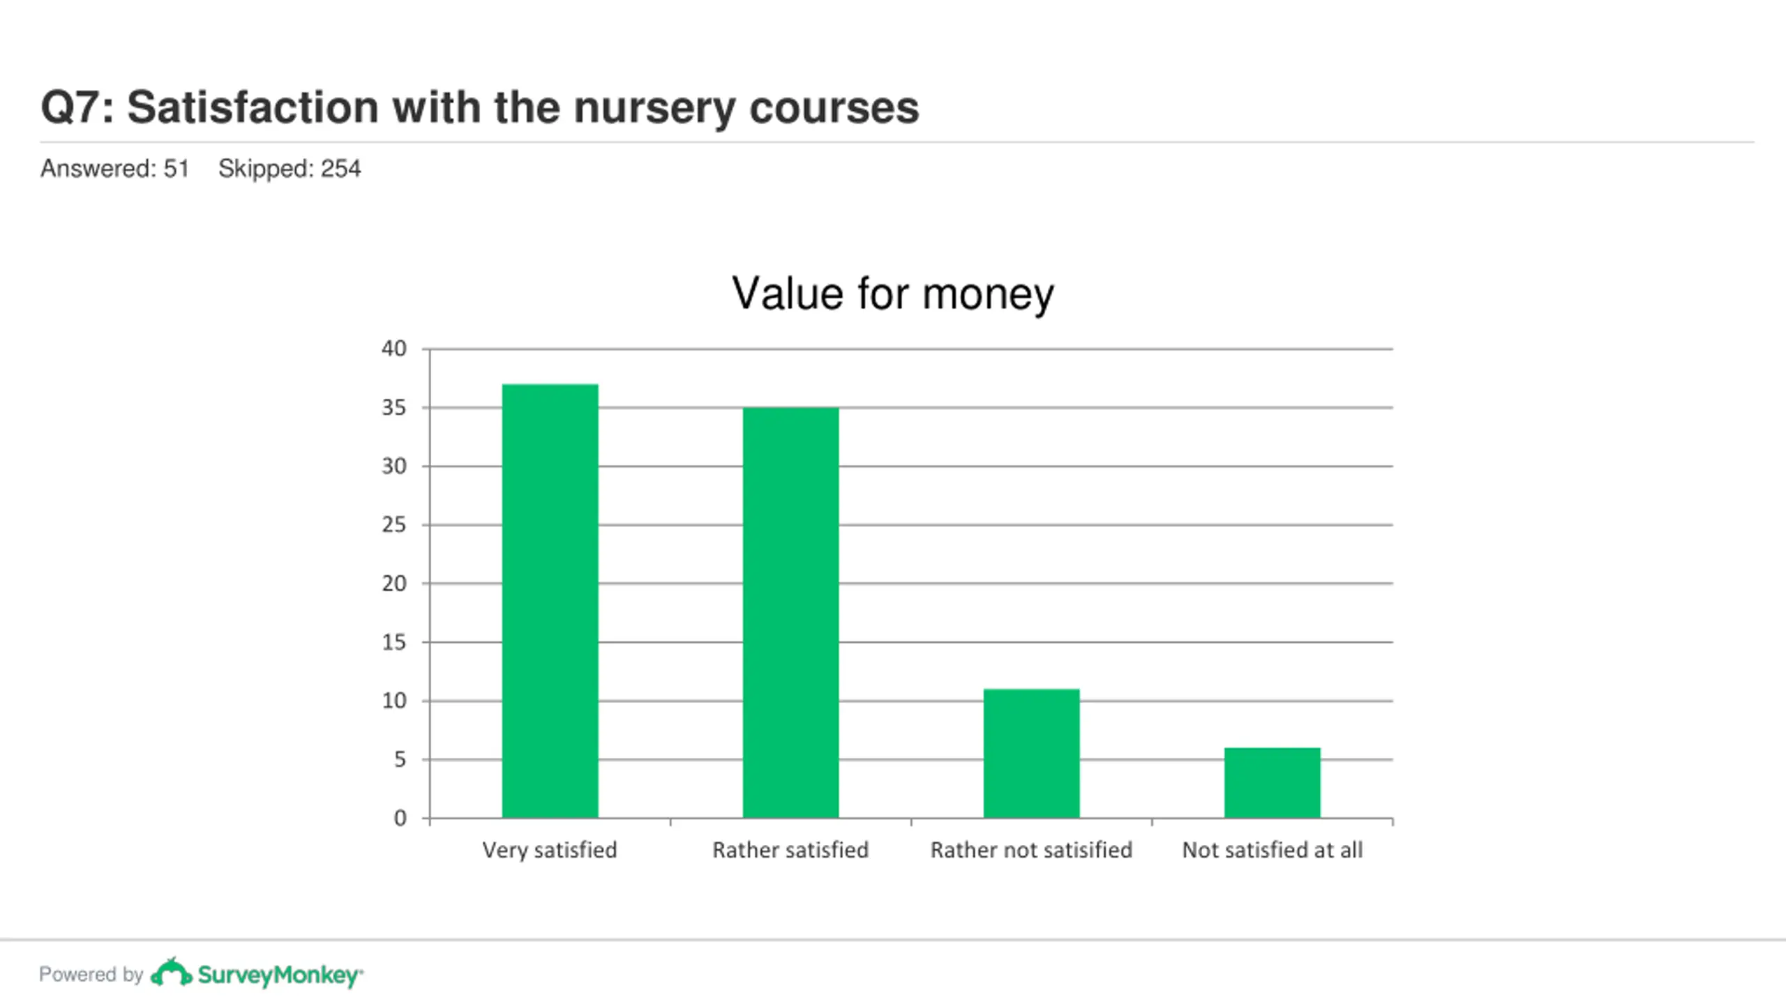This screenshot has height=1004, width=1786.
Task: Select the Very satisfied green bar
Action: tap(550, 601)
